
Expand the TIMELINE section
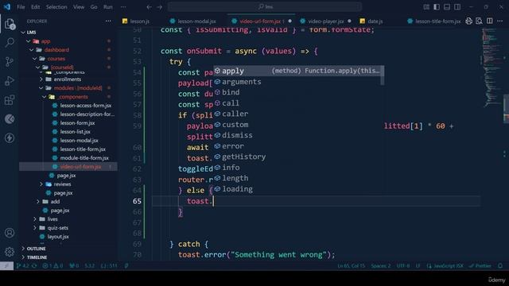click(23, 257)
